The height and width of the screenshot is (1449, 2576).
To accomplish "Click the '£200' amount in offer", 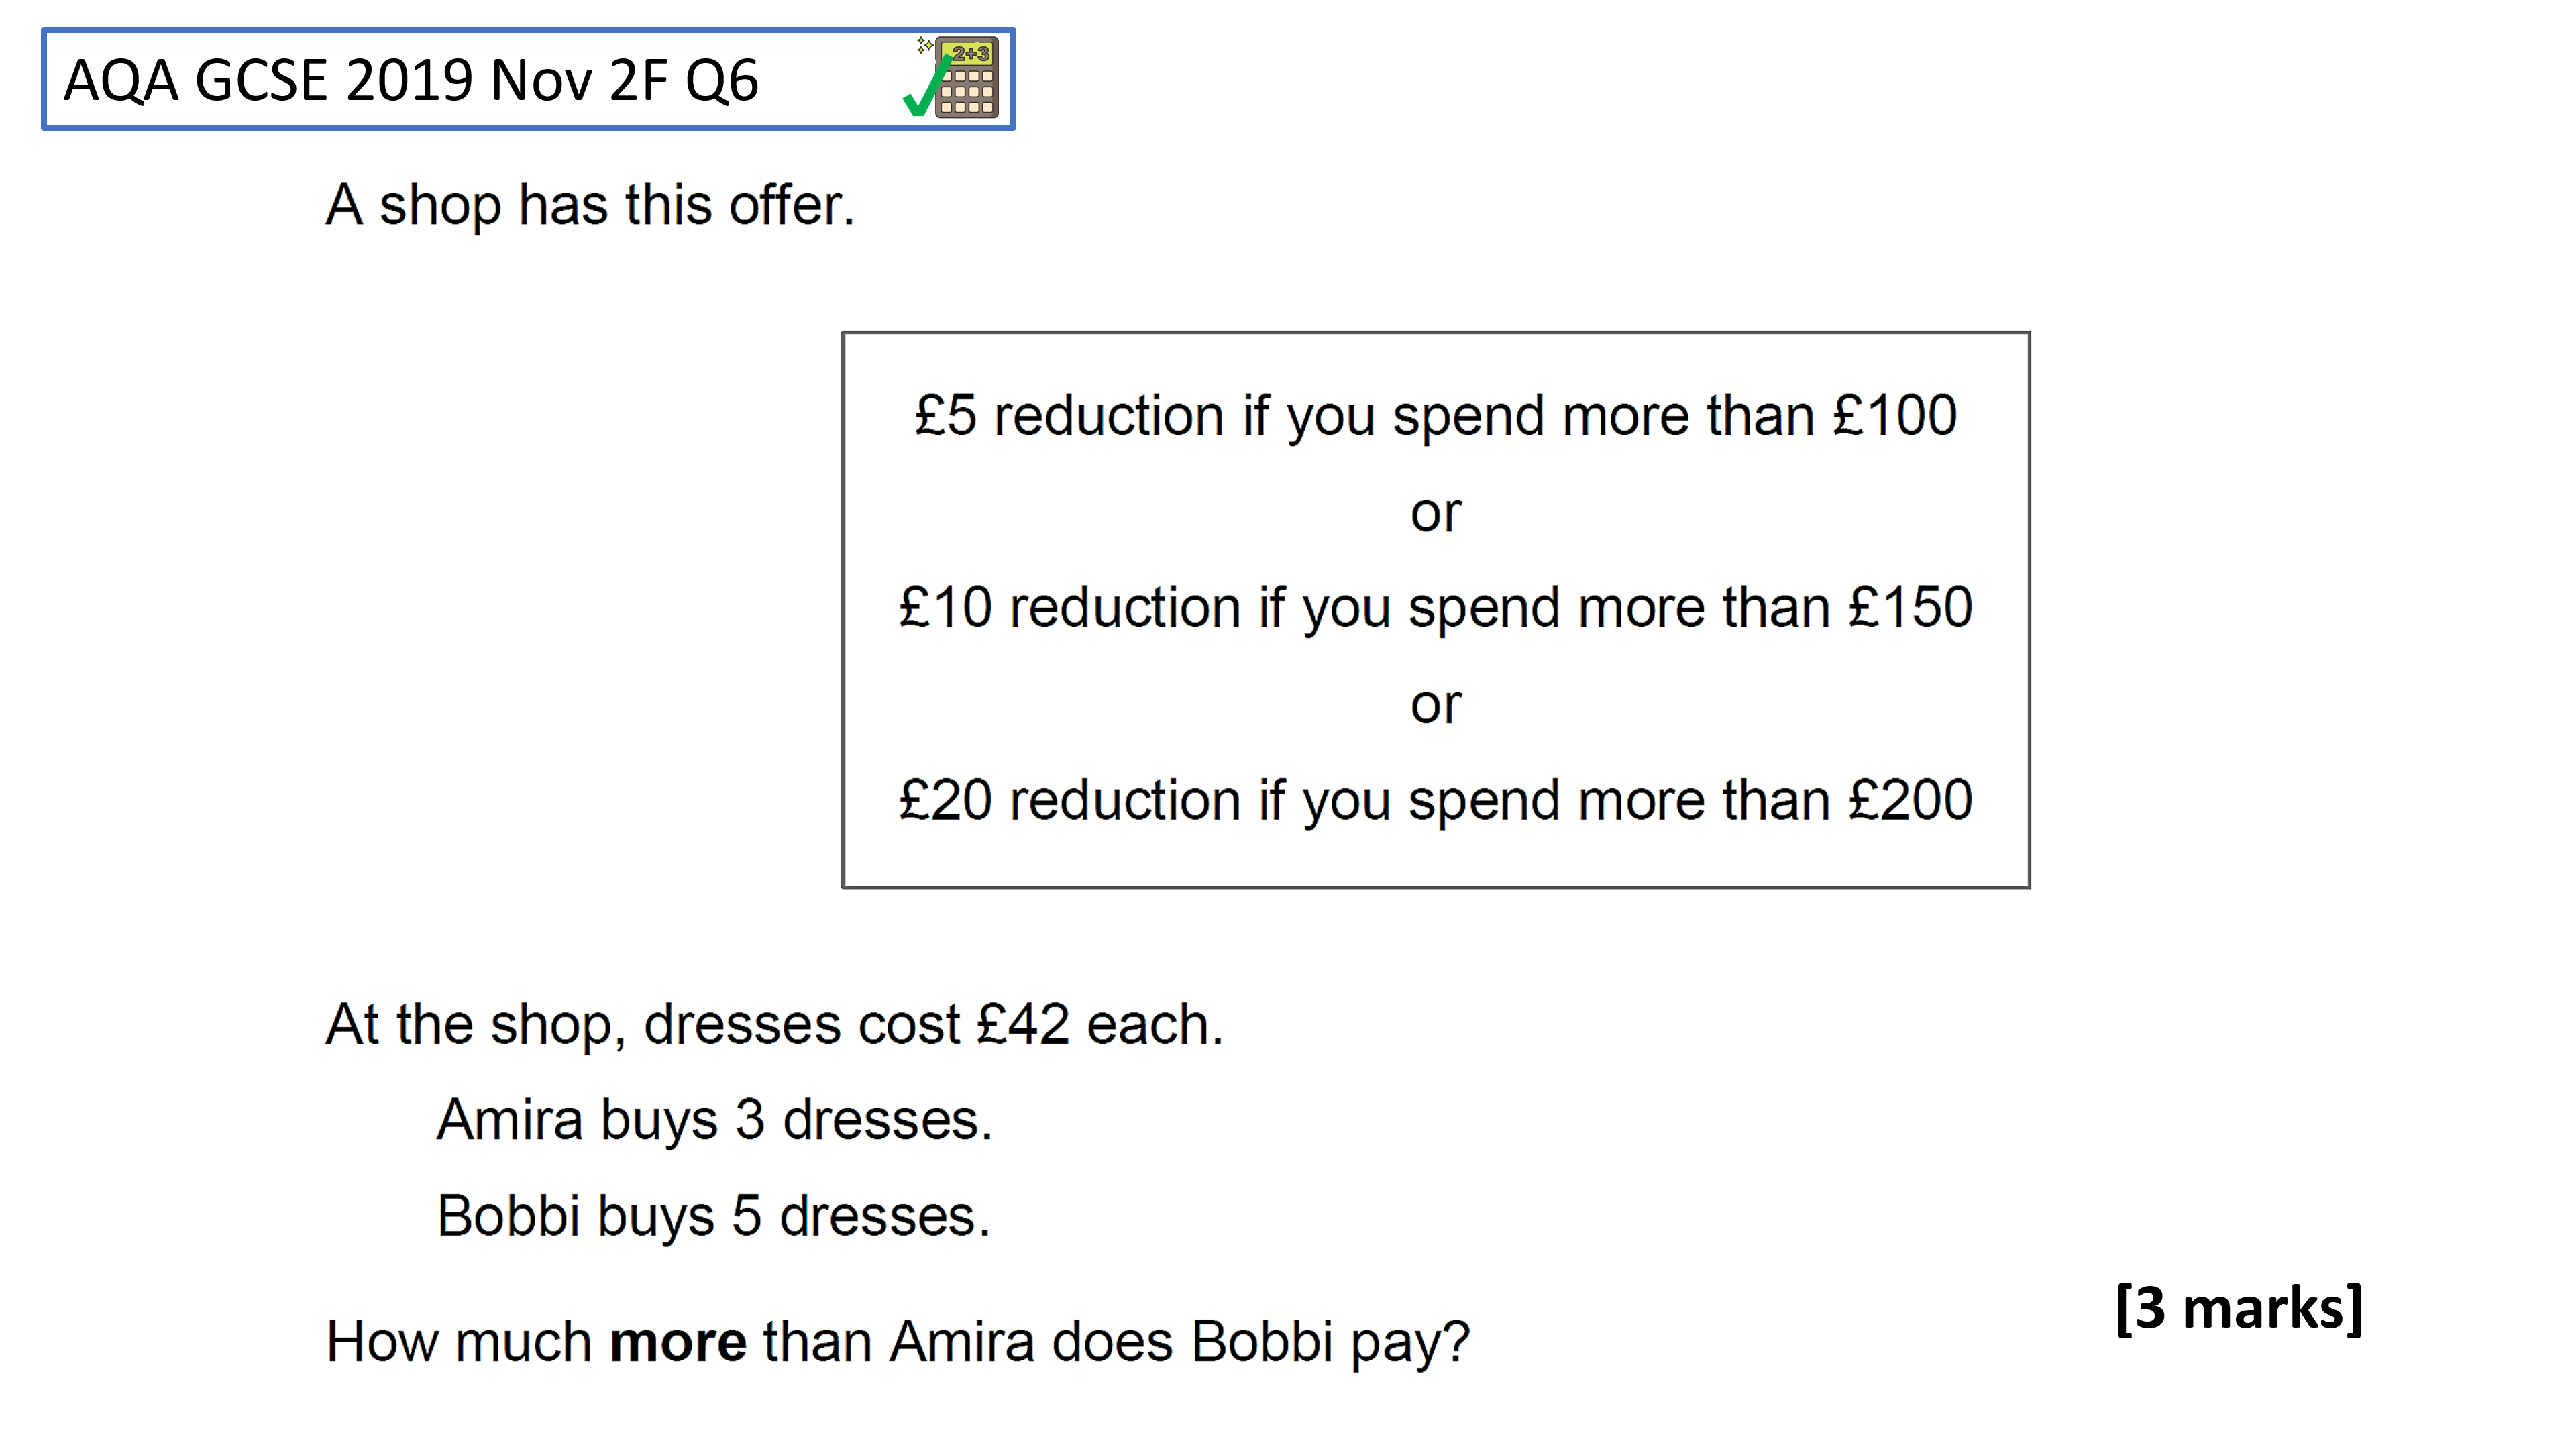I will [1911, 800].
